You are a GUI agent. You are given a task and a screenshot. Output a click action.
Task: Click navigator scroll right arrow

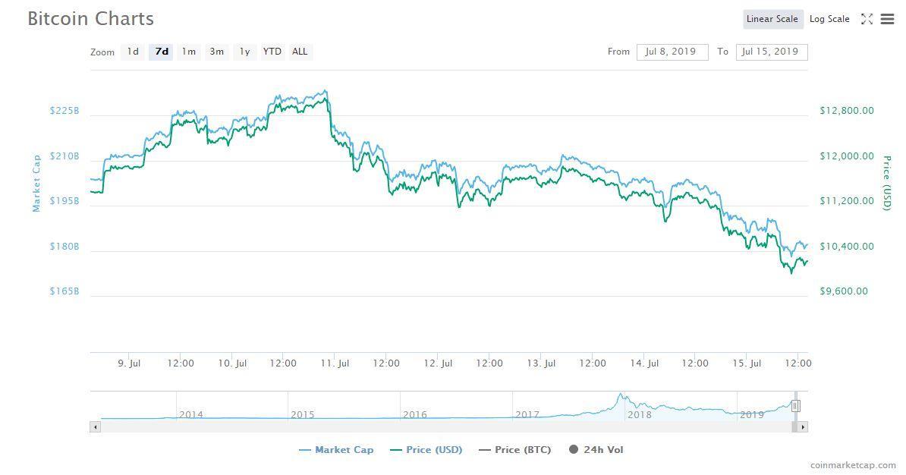[x=803, y=427]
